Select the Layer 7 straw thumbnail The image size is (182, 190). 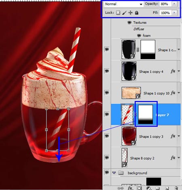[x=127, y=115]
